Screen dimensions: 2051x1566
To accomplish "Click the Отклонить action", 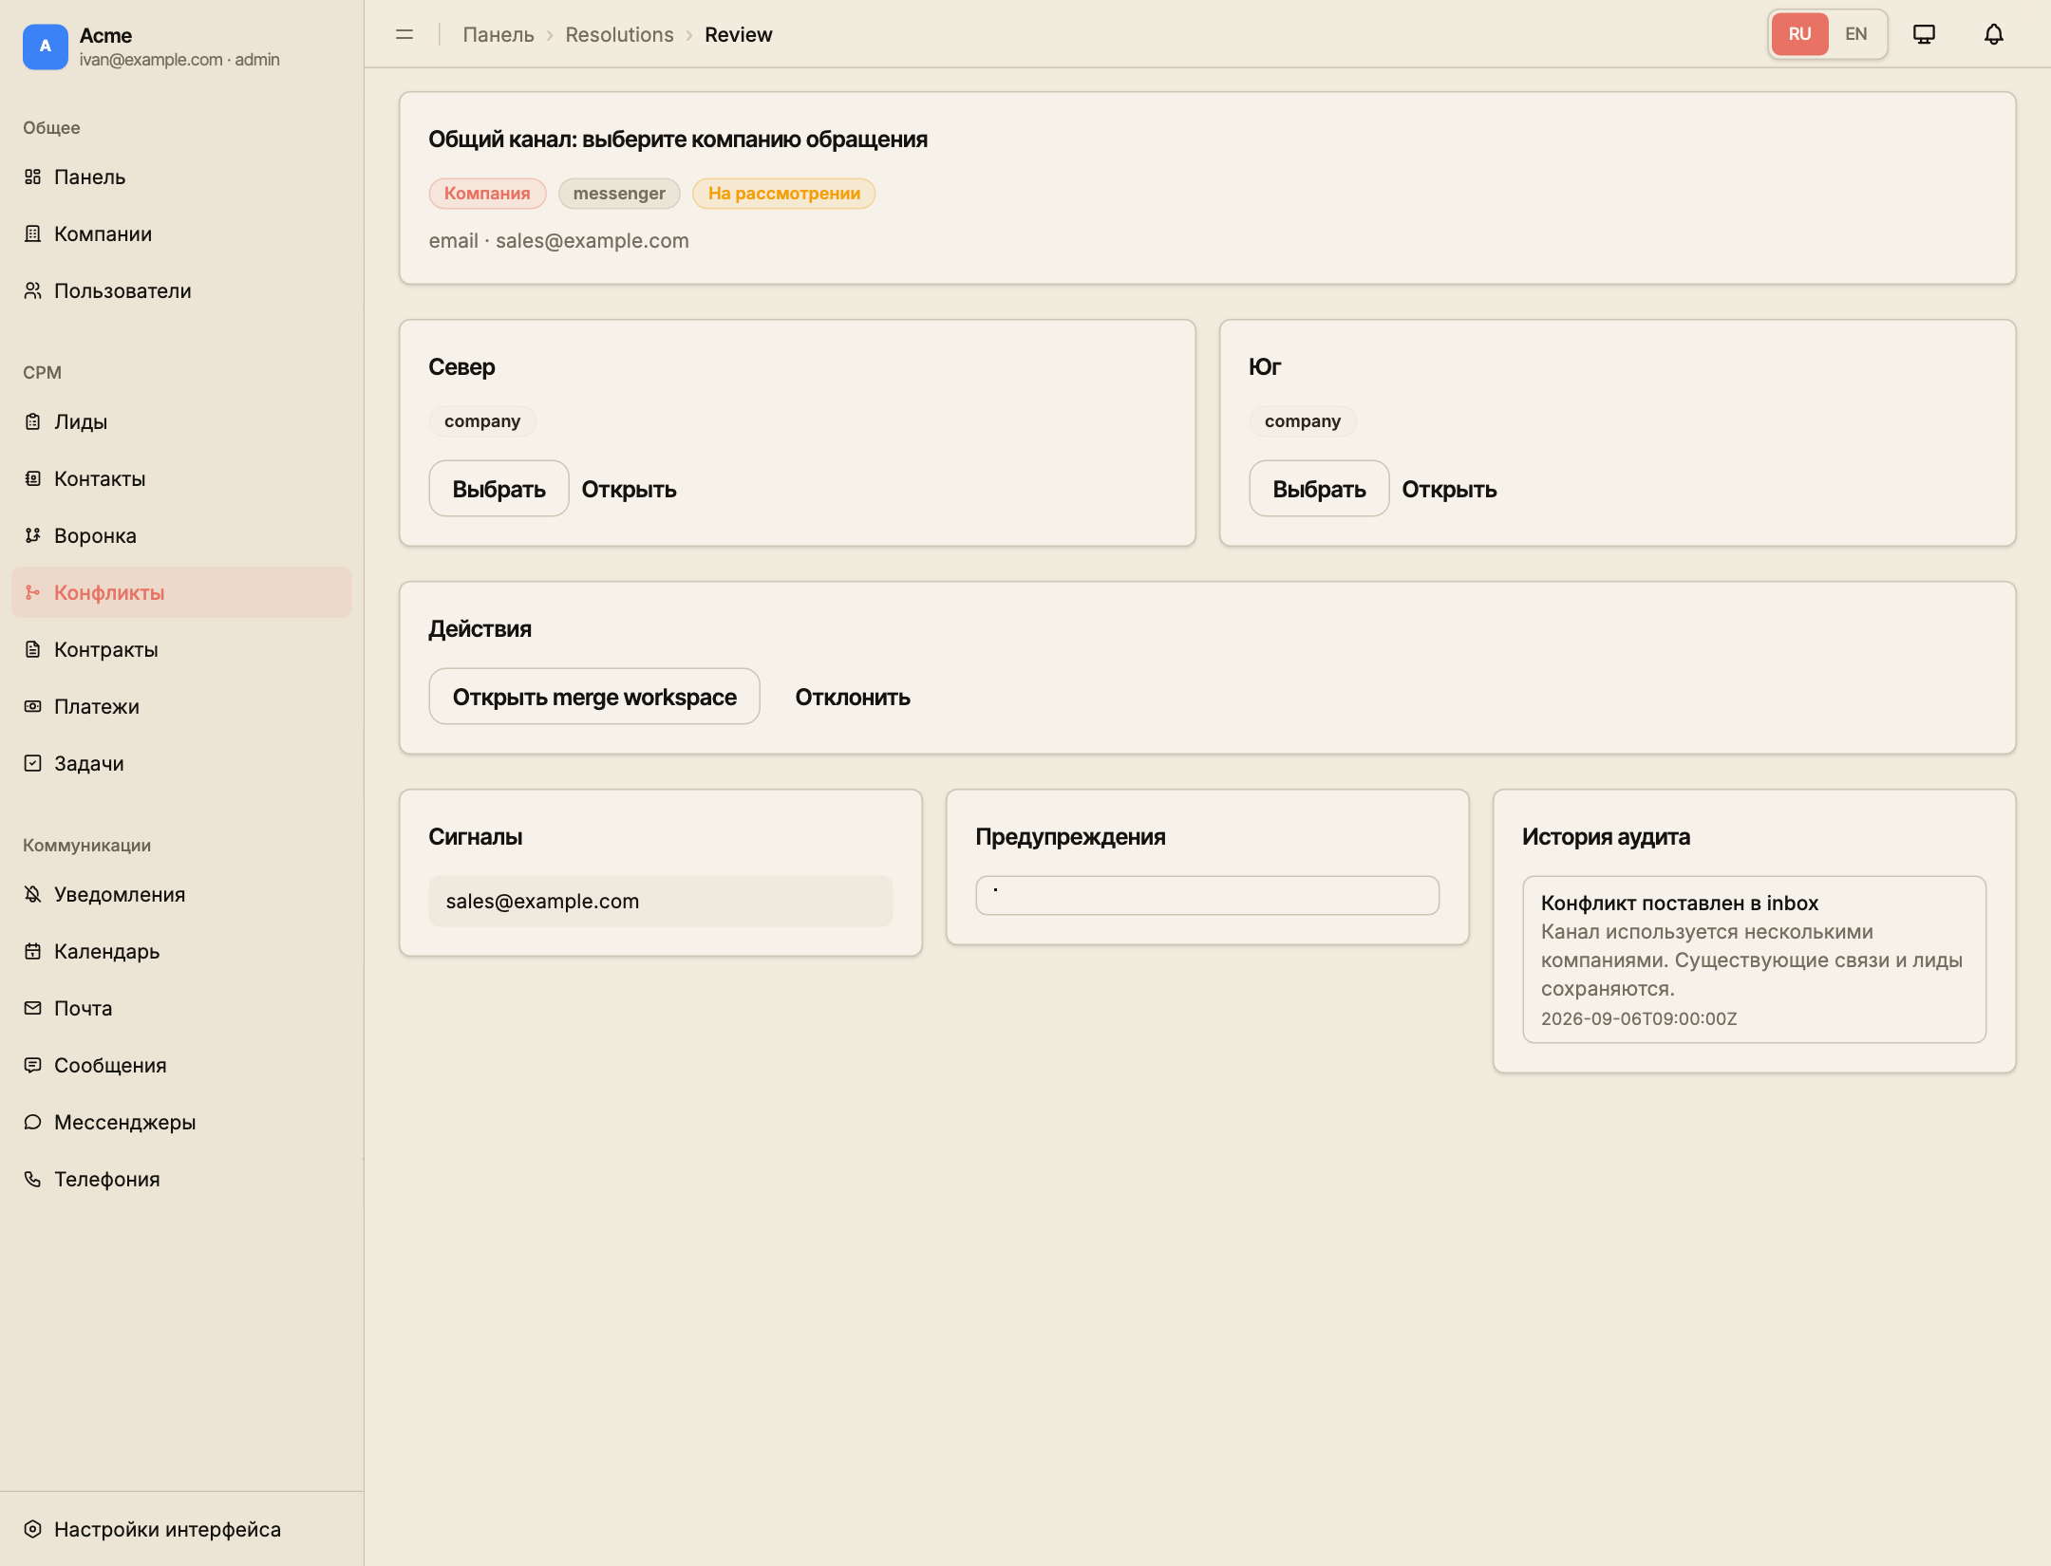I will (853, 697).
